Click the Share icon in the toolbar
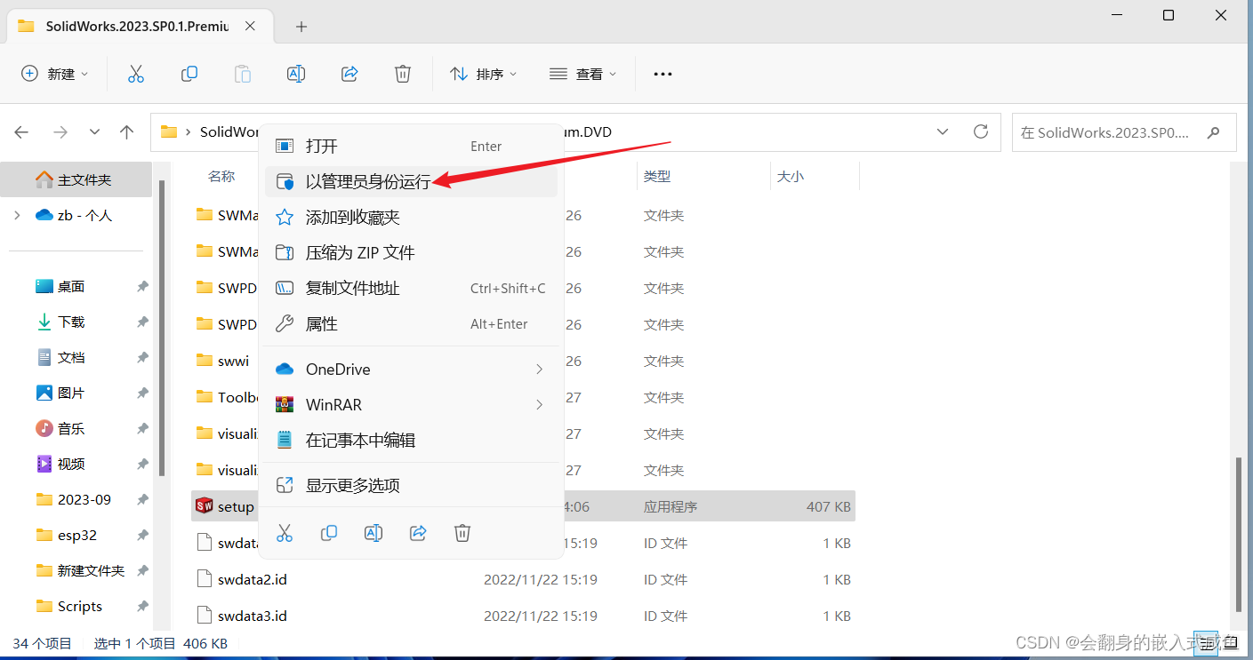1253x660 pixels. [x=349, y=75]
